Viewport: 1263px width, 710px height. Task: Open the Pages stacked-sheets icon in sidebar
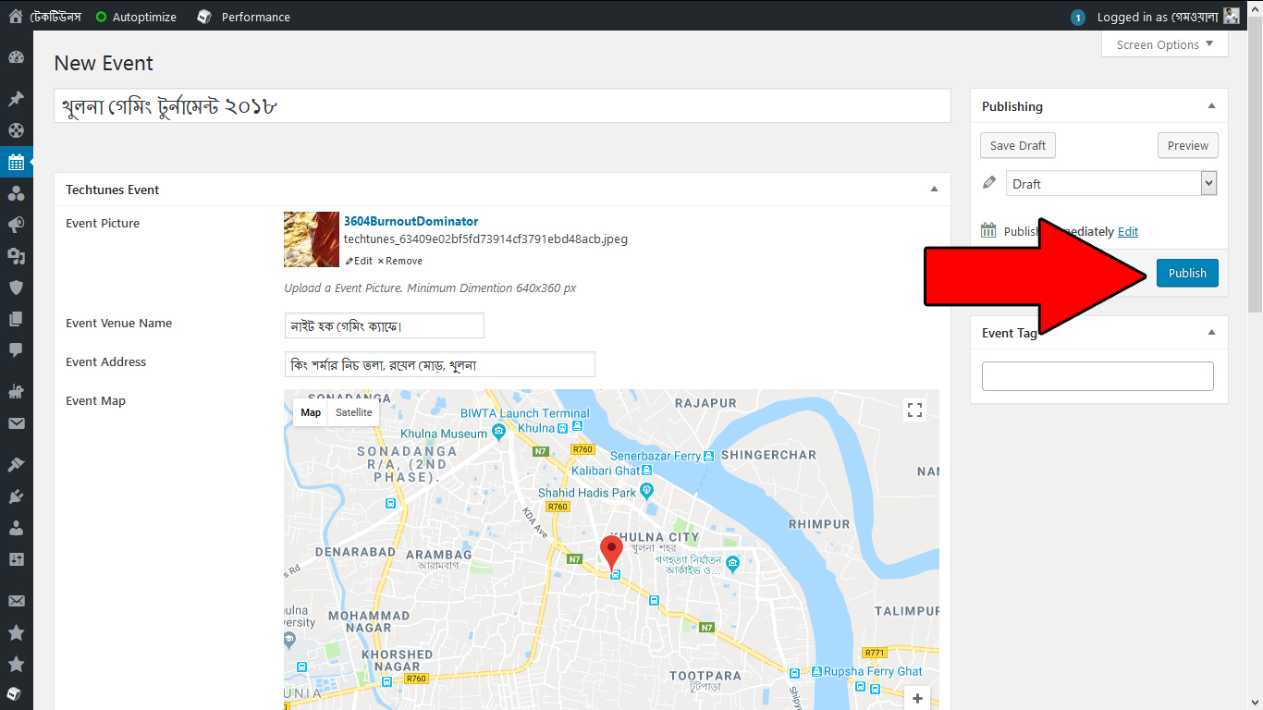tap(16, 319)
